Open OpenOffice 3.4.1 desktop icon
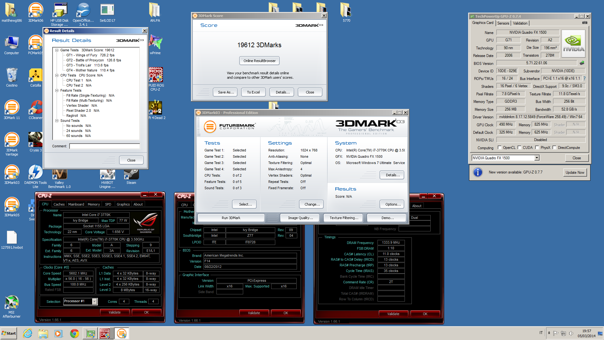 (x=83, y=14)
